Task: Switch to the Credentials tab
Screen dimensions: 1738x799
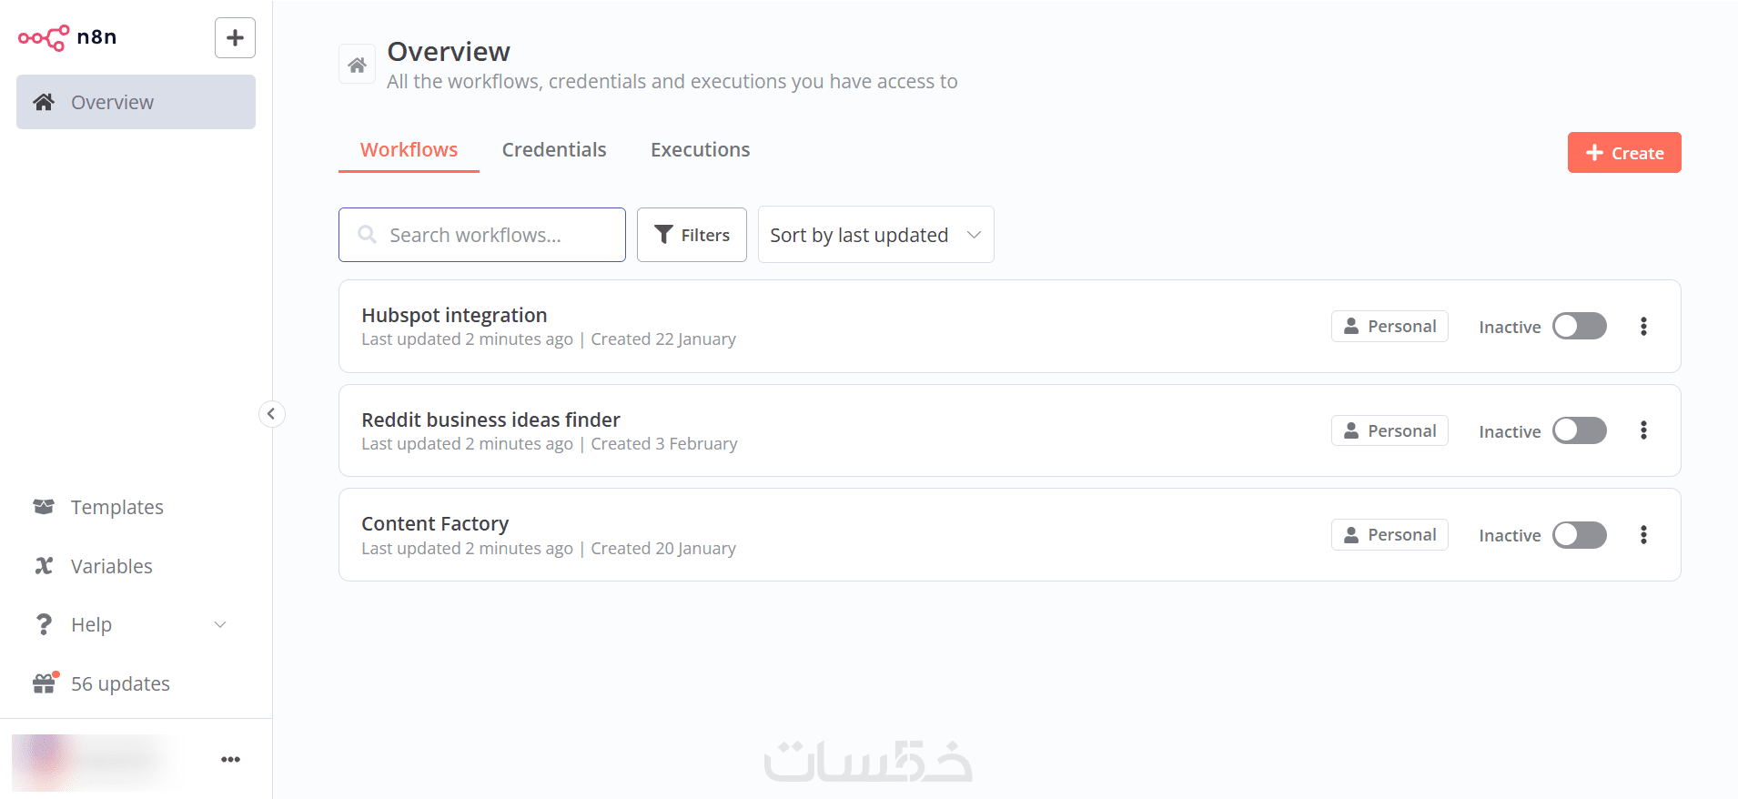Action: pos(553,150)
